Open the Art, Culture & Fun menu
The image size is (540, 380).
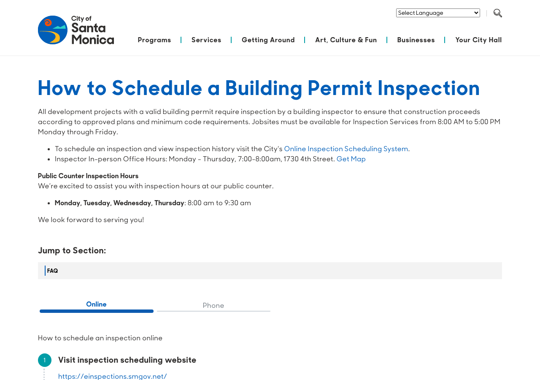[346, 40]
